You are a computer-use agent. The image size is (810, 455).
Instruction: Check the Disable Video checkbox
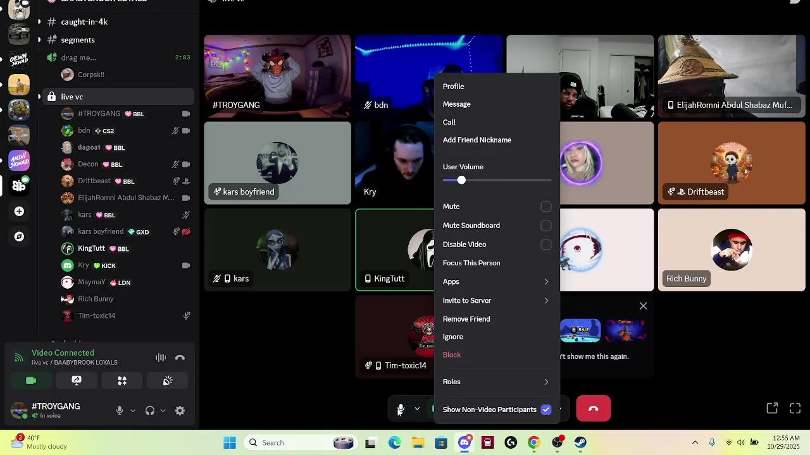[x=546, y=245]
